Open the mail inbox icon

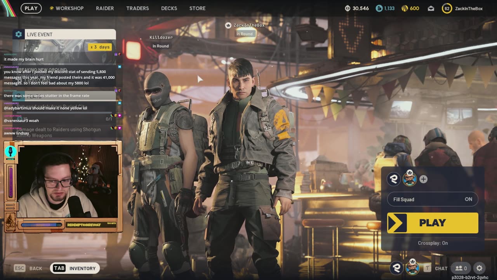pos(431,8)
